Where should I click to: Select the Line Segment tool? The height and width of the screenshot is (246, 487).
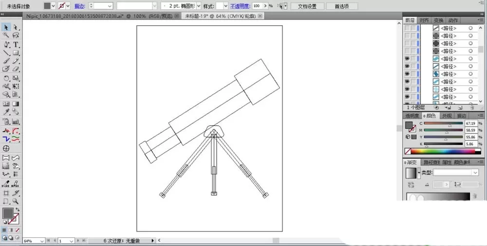tap(6, 53)
